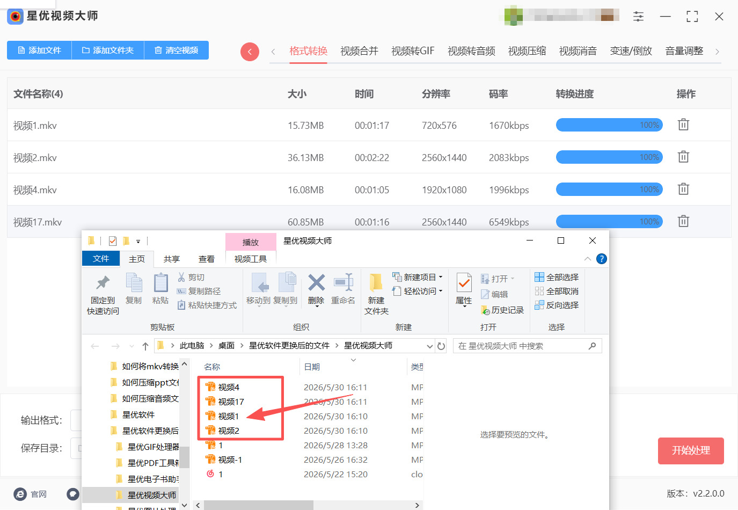The width and height of the screenshot is (738, 510).
Task: Collapse the Explorer ribbon with chevron
Action: coord(588,259)
